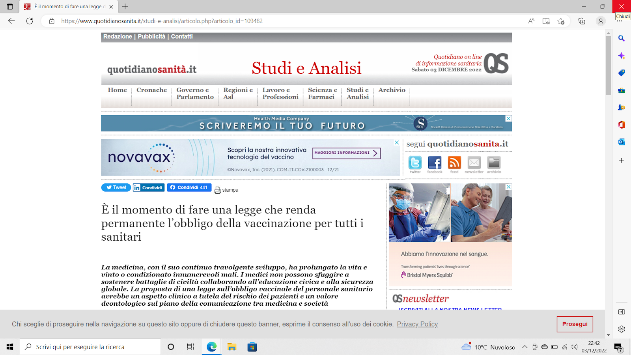The width and height of the screenshot is (631, 355).
Task: Select the current article browser tab
Action: click(x=68, y=6)
